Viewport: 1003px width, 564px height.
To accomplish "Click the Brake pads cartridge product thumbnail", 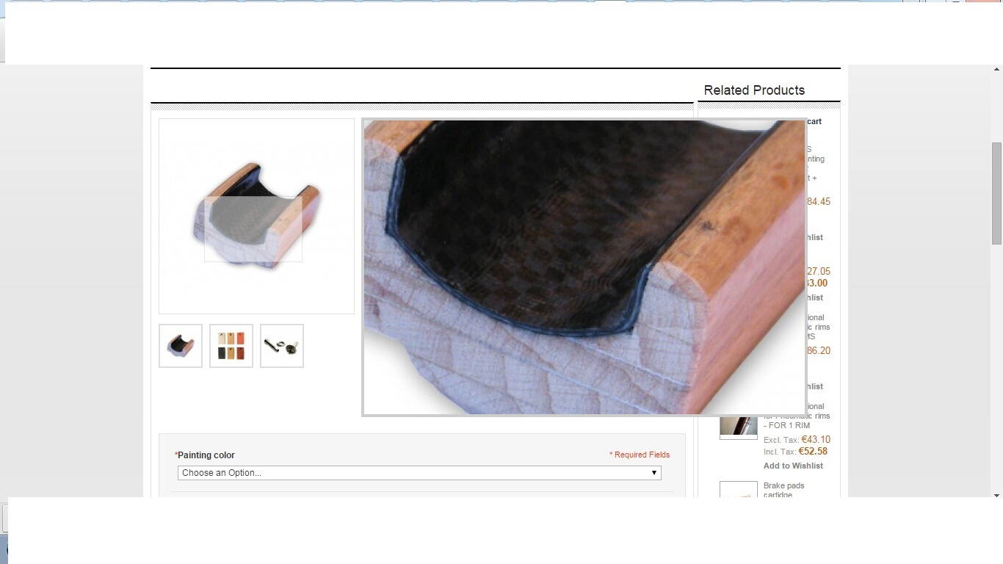I will (x=738, y=490).
